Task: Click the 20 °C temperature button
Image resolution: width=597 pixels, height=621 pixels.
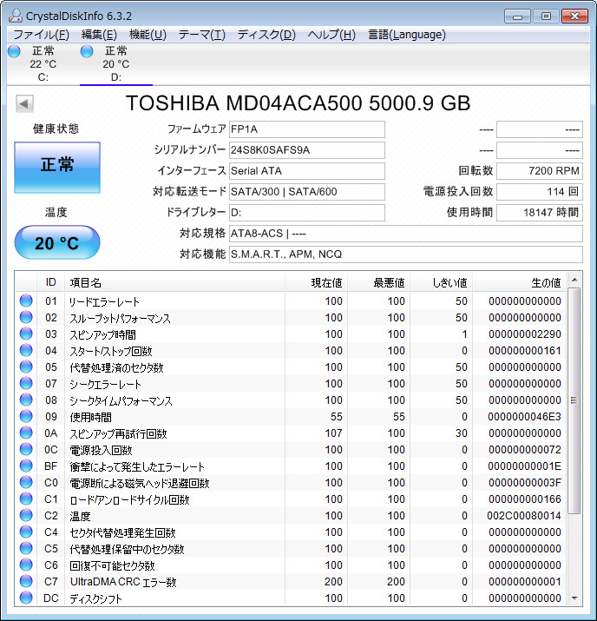Action: click(57, 242)
